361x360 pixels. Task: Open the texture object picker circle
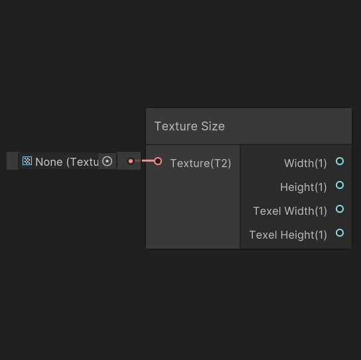[107, 161]
